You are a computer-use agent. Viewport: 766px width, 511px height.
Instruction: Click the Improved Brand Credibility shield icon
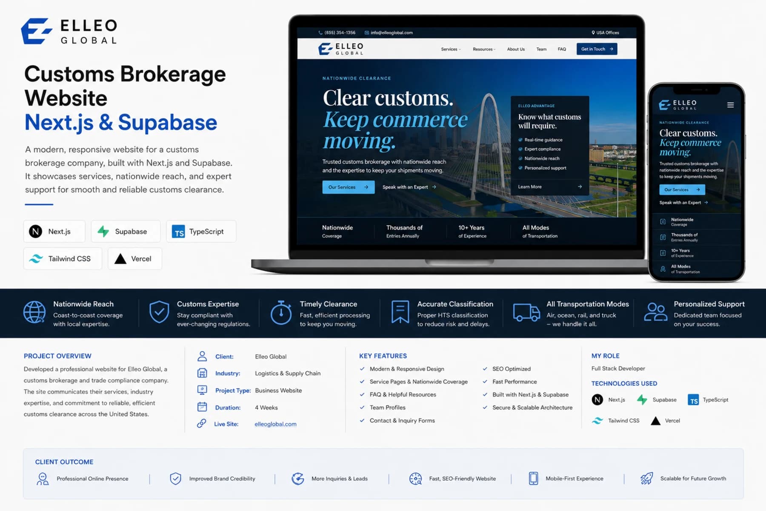tap(175, 479)
